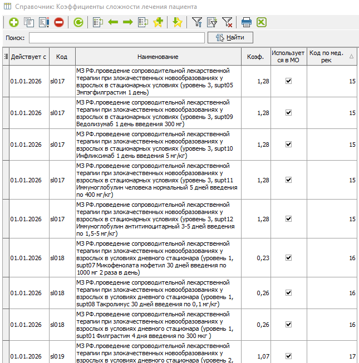Select the name cell containing 'Иммуноглобулин человека нормальный'
The width and height of the screenshot is (359, 363).
point(158,180)
